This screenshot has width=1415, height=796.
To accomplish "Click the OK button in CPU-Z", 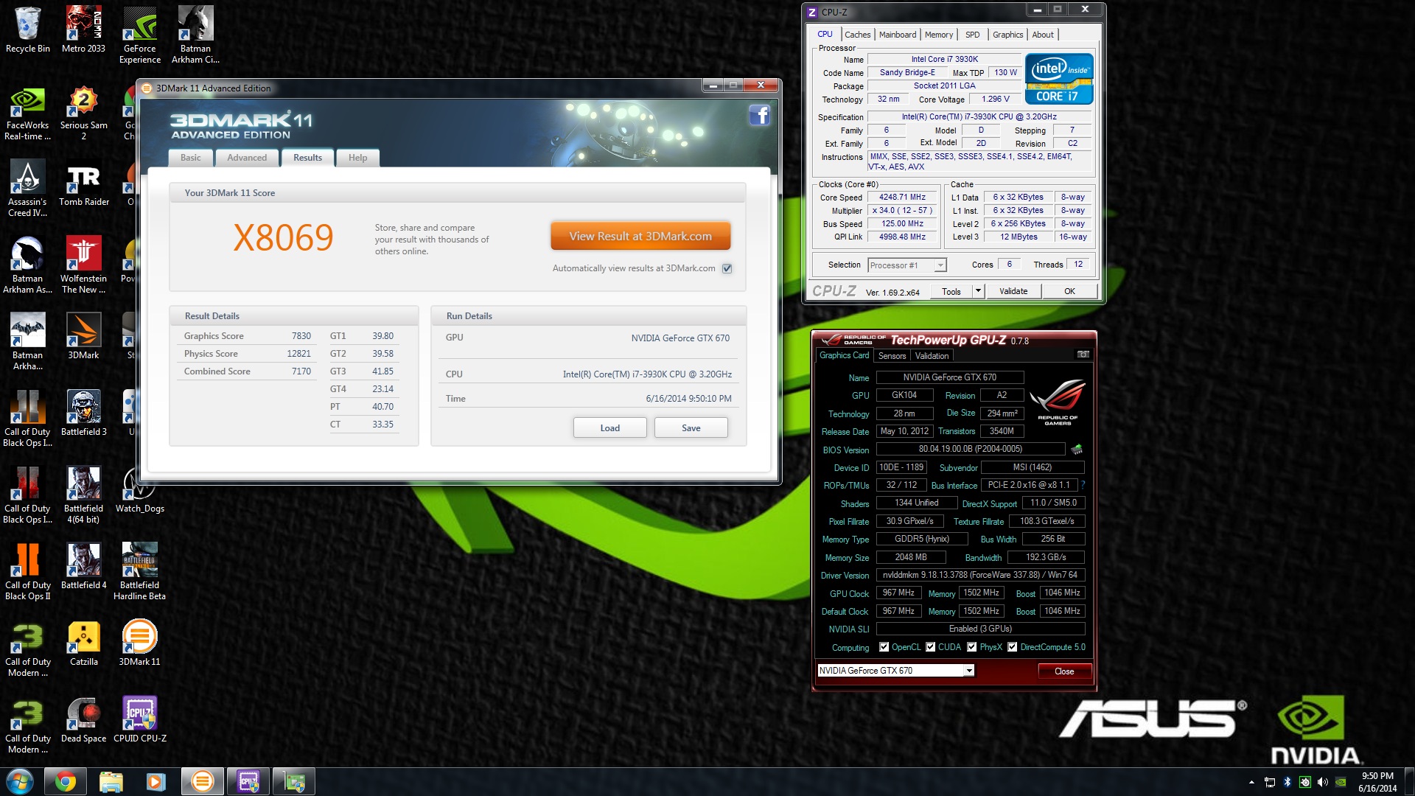I will click(x=1069, y=291).
